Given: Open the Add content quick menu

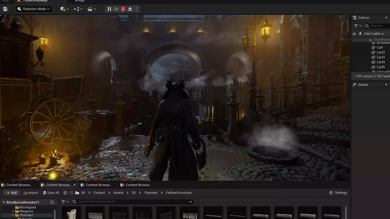Looking at the screenshot, I should pos(64,9).
